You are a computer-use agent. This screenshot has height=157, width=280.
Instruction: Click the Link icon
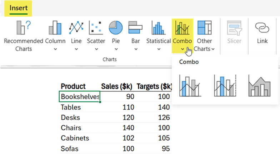click(x=262, y=28)
